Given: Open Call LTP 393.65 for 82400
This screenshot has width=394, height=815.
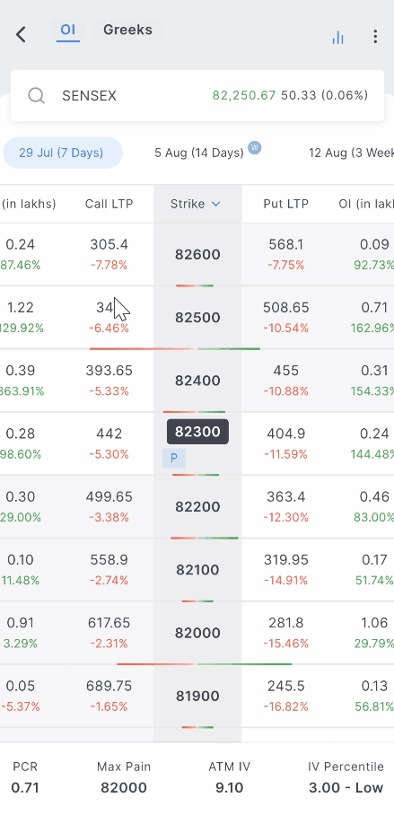Looking at the screenshot, I should tap(109, 371).
